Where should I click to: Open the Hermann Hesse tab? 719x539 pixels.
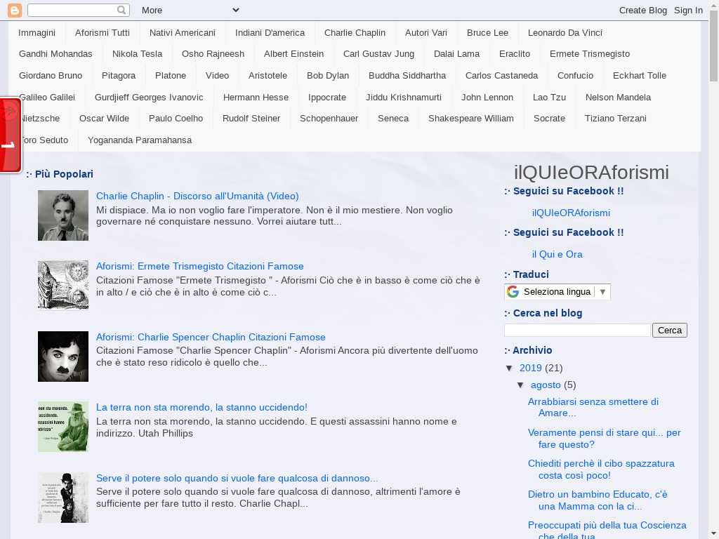tap(256, 97)
